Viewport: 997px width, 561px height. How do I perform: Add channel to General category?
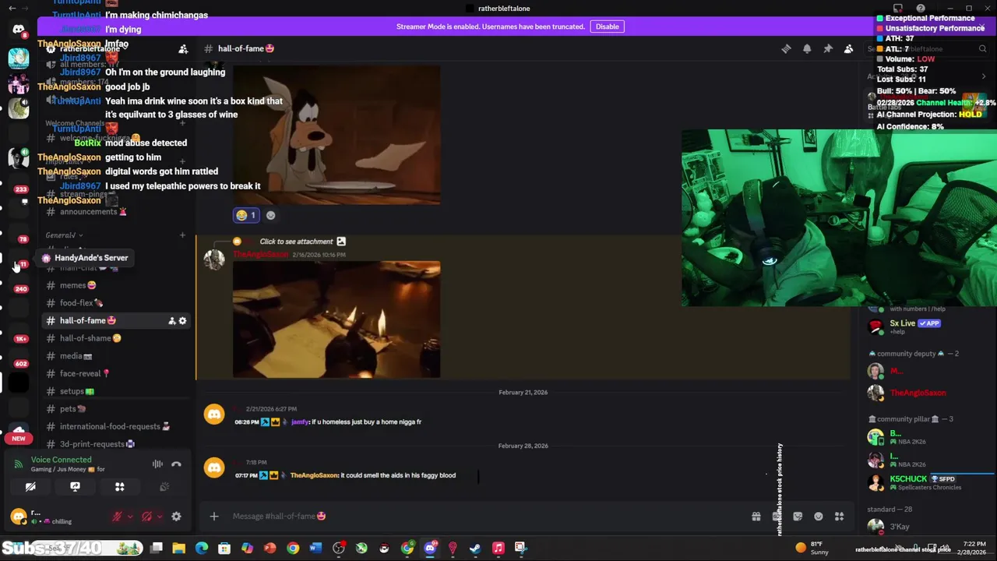click(182, 235)
